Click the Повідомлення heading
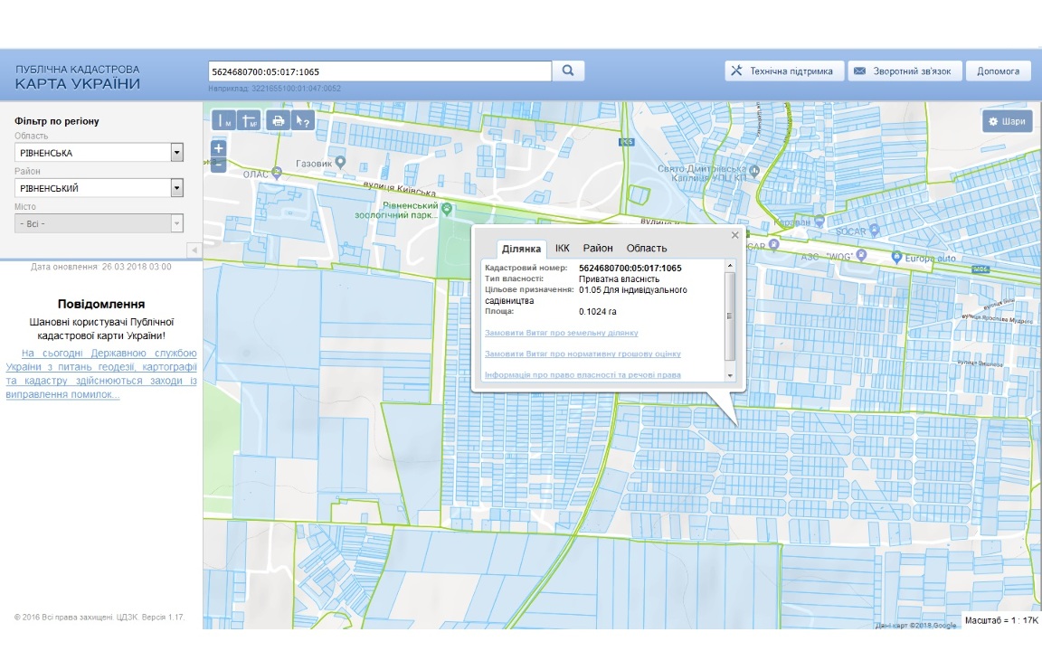The height and width of the screenshot is (651, 1042). pos(101,304)
